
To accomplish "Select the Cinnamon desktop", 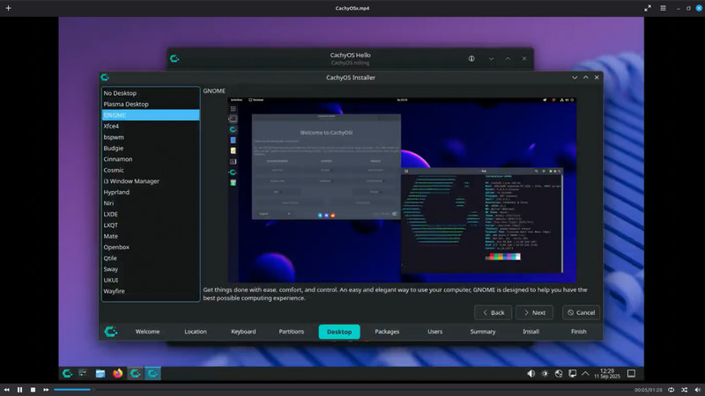I will [151, 159].
